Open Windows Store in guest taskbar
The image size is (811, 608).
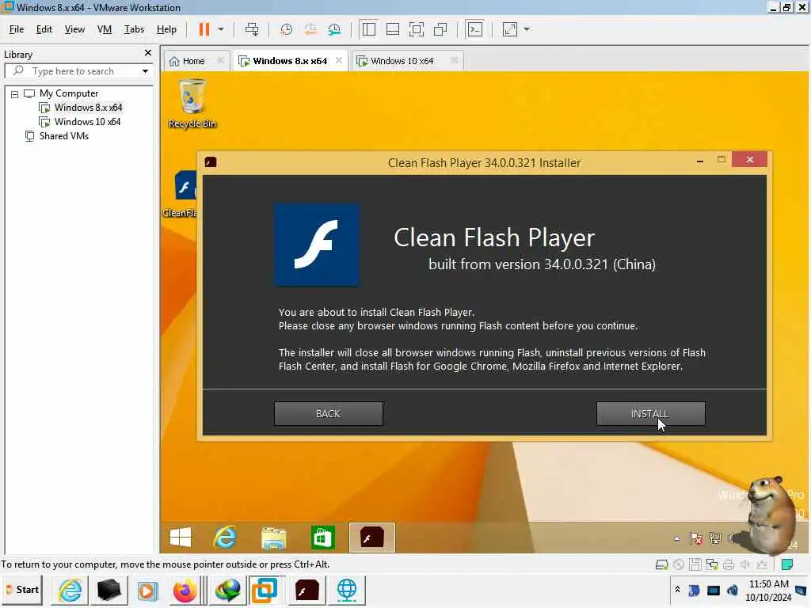coord(323,538)
